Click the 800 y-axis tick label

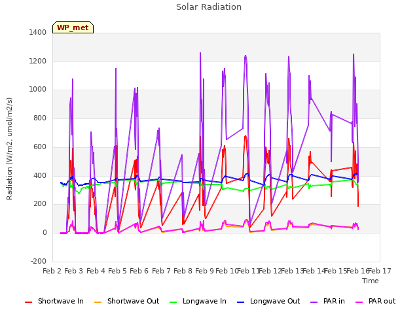(40, 118)
